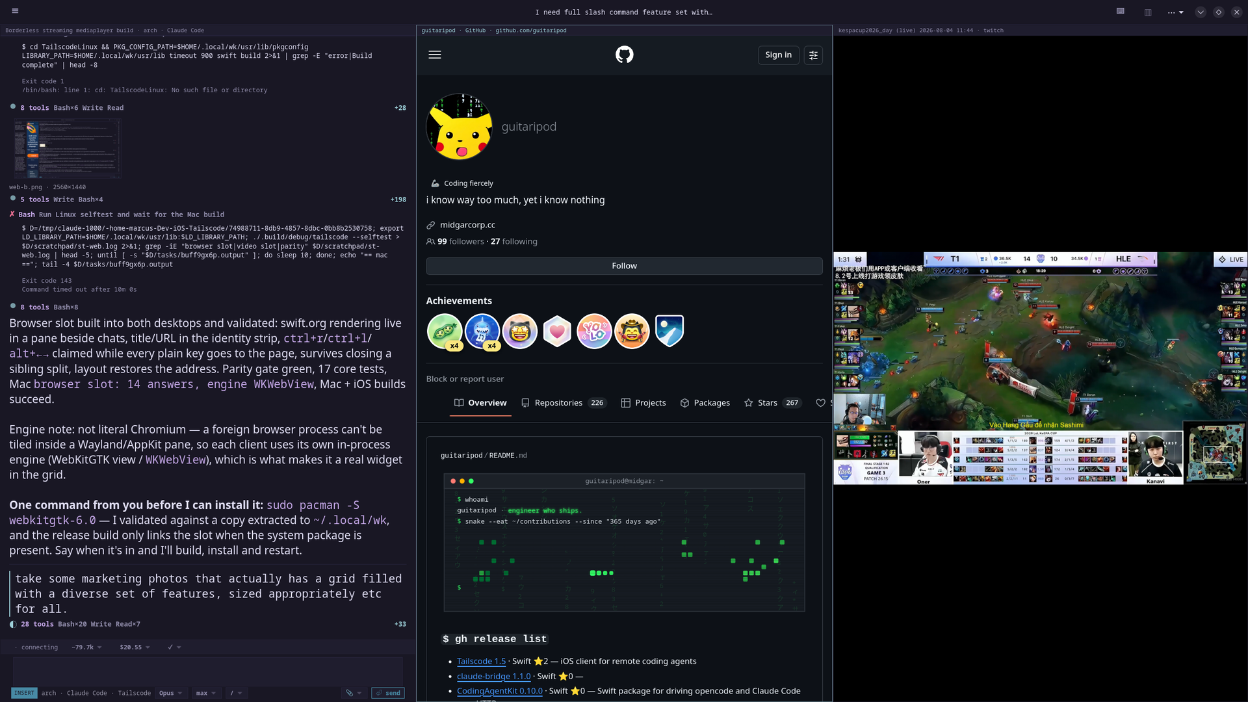Click the keyboard icon in the title bar
1248x702 pixels.
(1120, 12)
